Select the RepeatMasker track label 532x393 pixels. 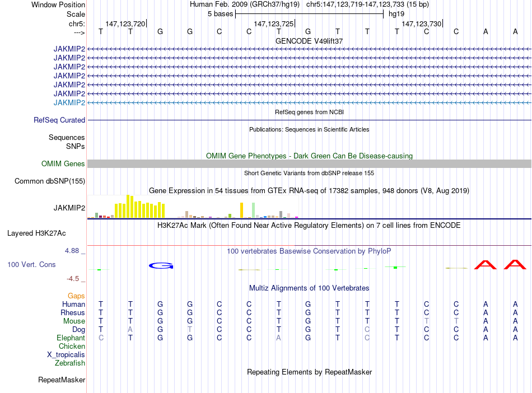(x=62, y=380)
